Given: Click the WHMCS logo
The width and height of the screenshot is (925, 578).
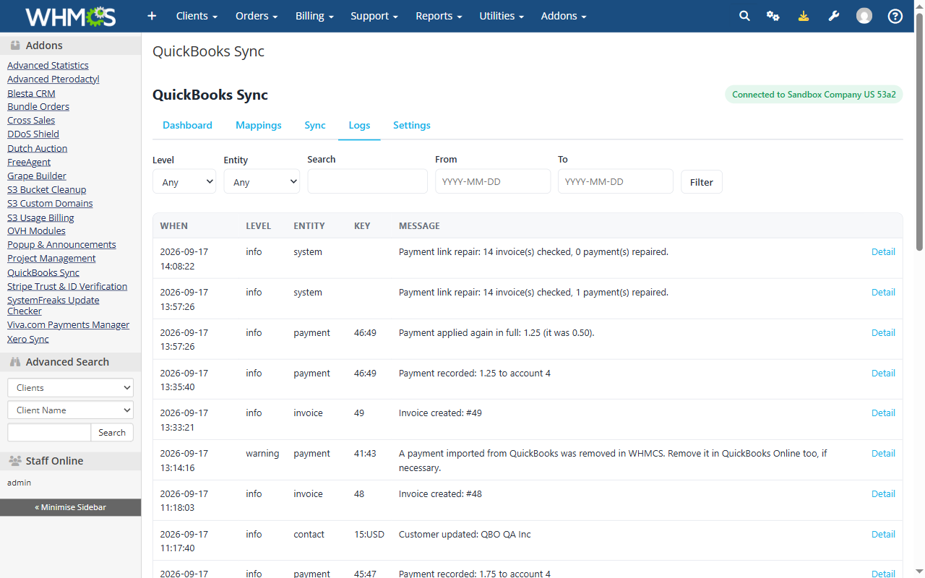Looking at the screenshot, I should (x=70, y=16).
